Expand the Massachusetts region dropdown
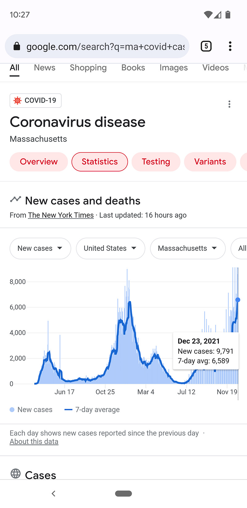The width and height of the screenshot is (247, 508). [x=187, y=248]
